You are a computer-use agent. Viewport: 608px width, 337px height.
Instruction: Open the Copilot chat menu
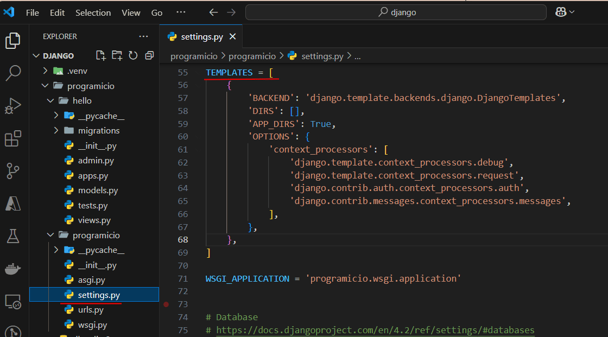point(565,12)
